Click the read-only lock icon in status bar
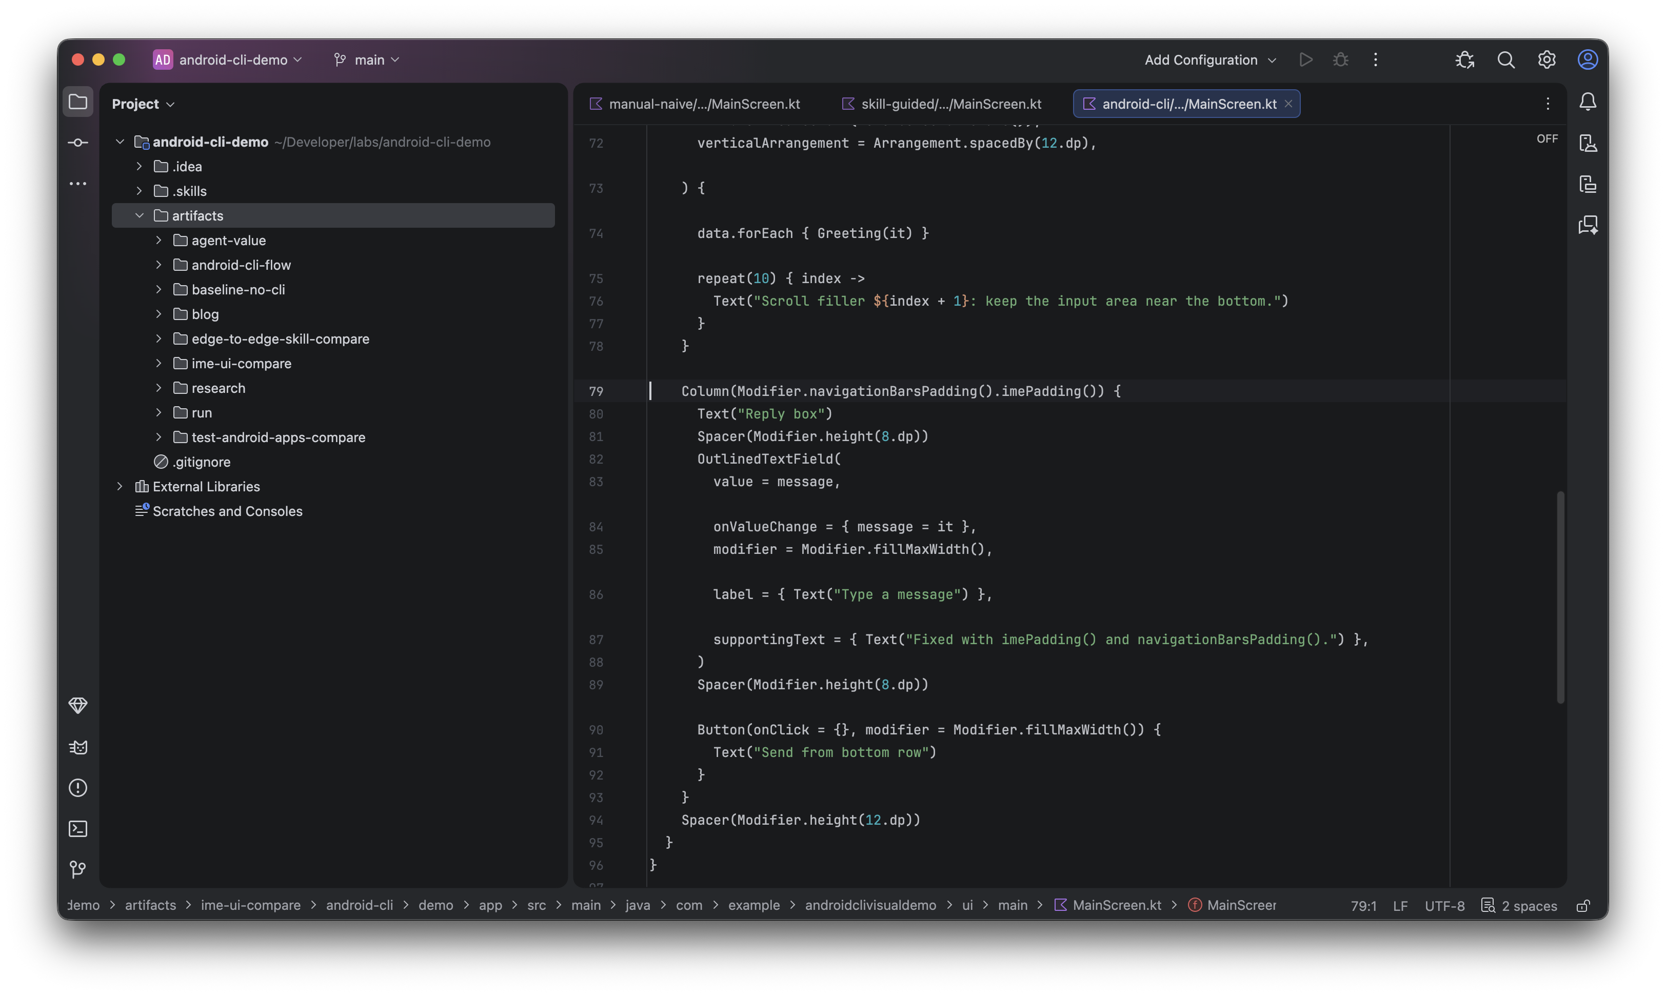 pos(1583,905)
